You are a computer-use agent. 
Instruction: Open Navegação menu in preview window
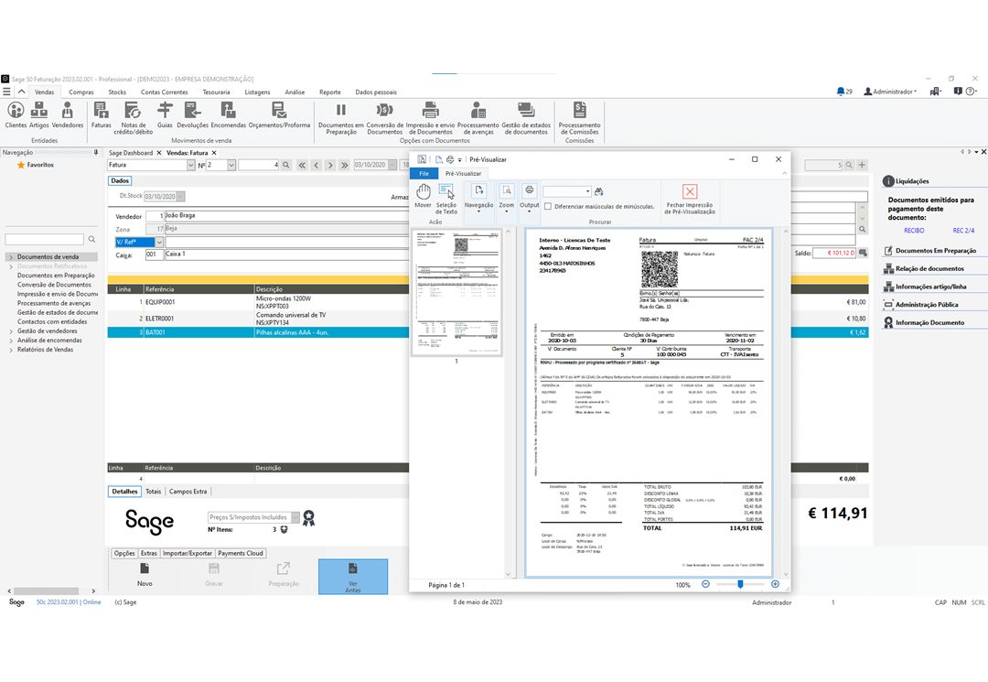(478, 198)
